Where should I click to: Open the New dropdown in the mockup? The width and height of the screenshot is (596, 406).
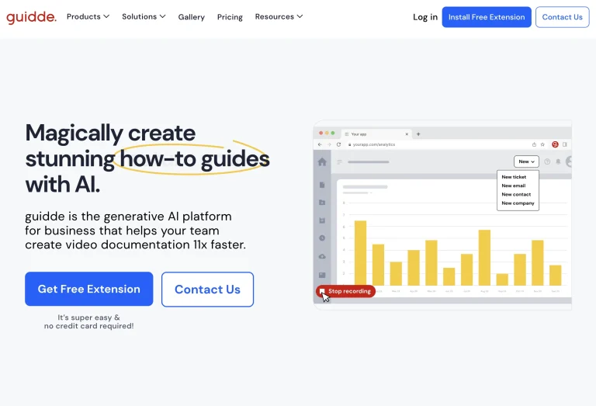(526, 161)
